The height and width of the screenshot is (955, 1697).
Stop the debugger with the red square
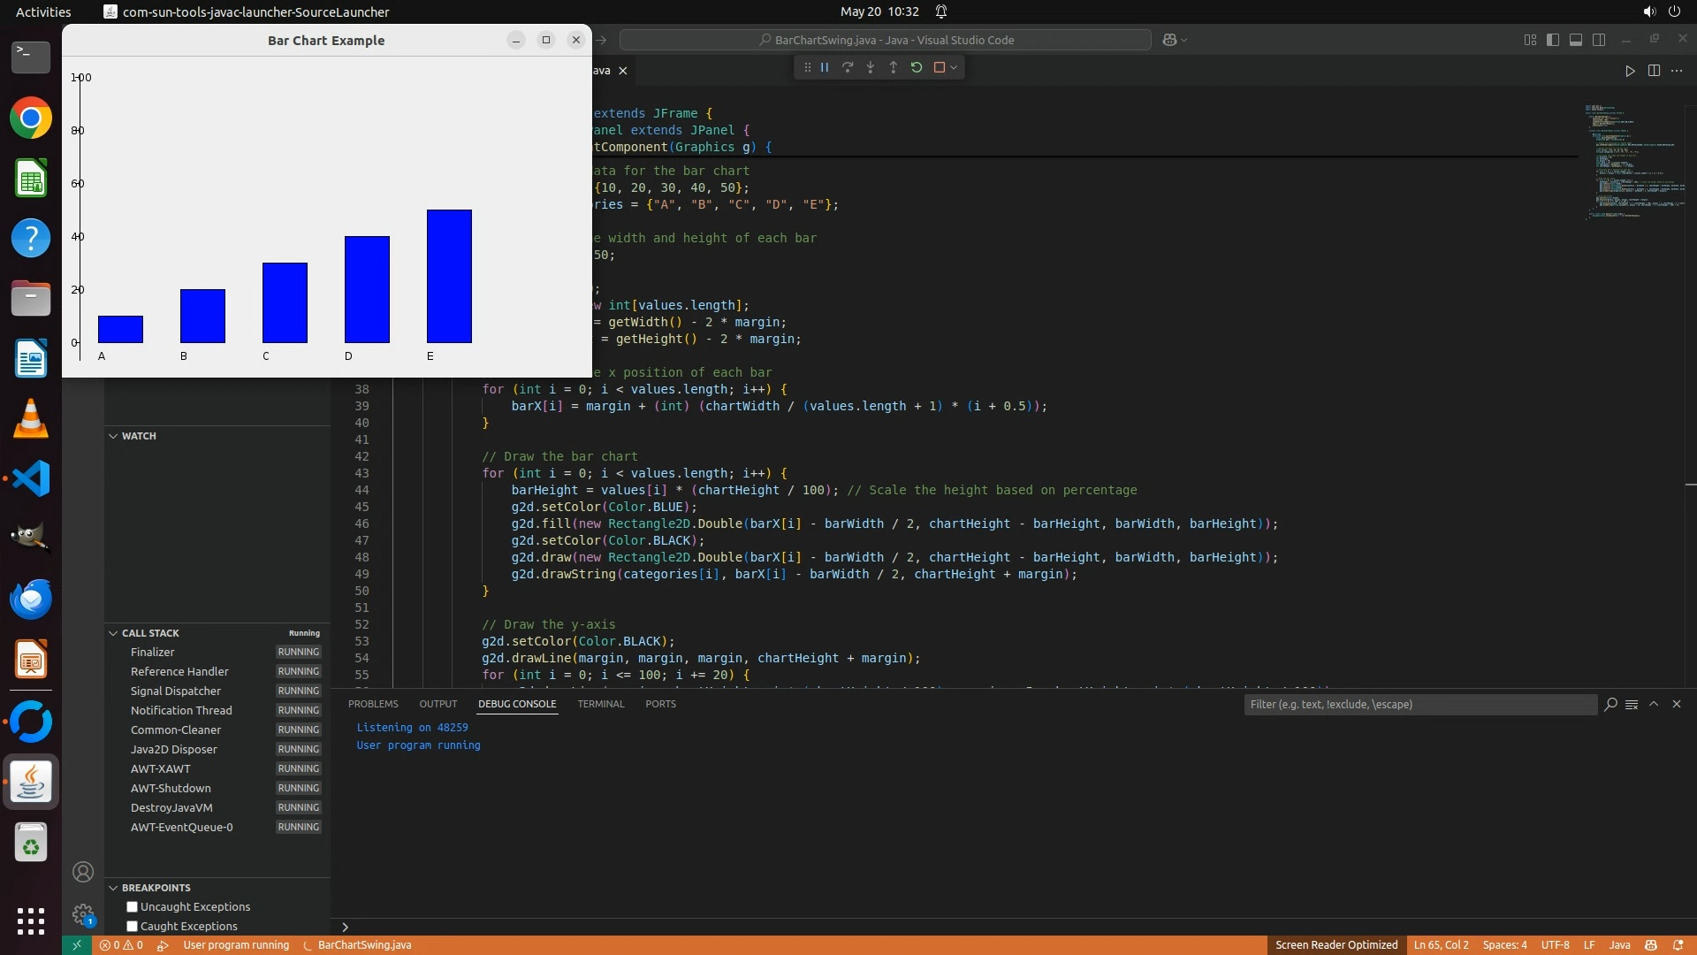coord(940,67)
